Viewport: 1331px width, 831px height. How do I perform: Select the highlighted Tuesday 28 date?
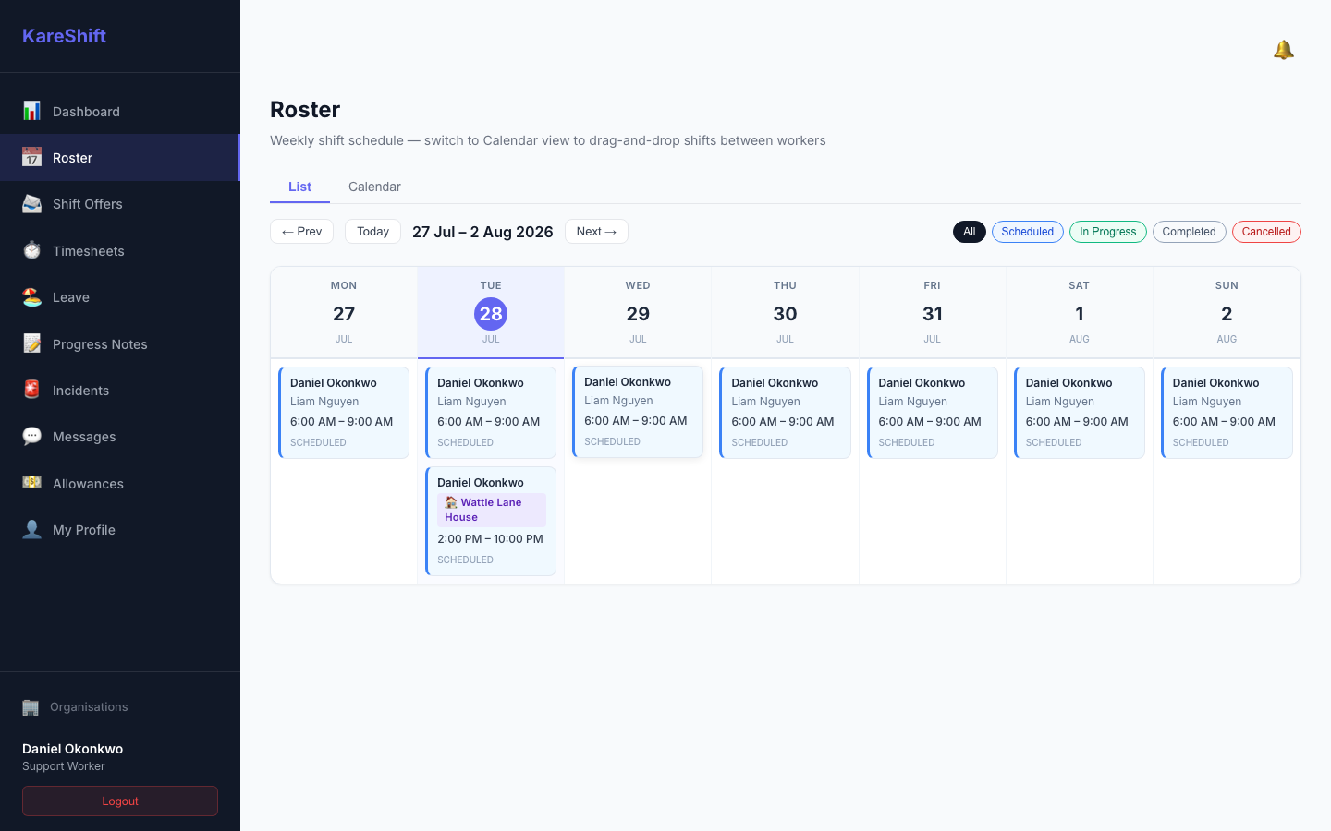(x=491, y=314)
